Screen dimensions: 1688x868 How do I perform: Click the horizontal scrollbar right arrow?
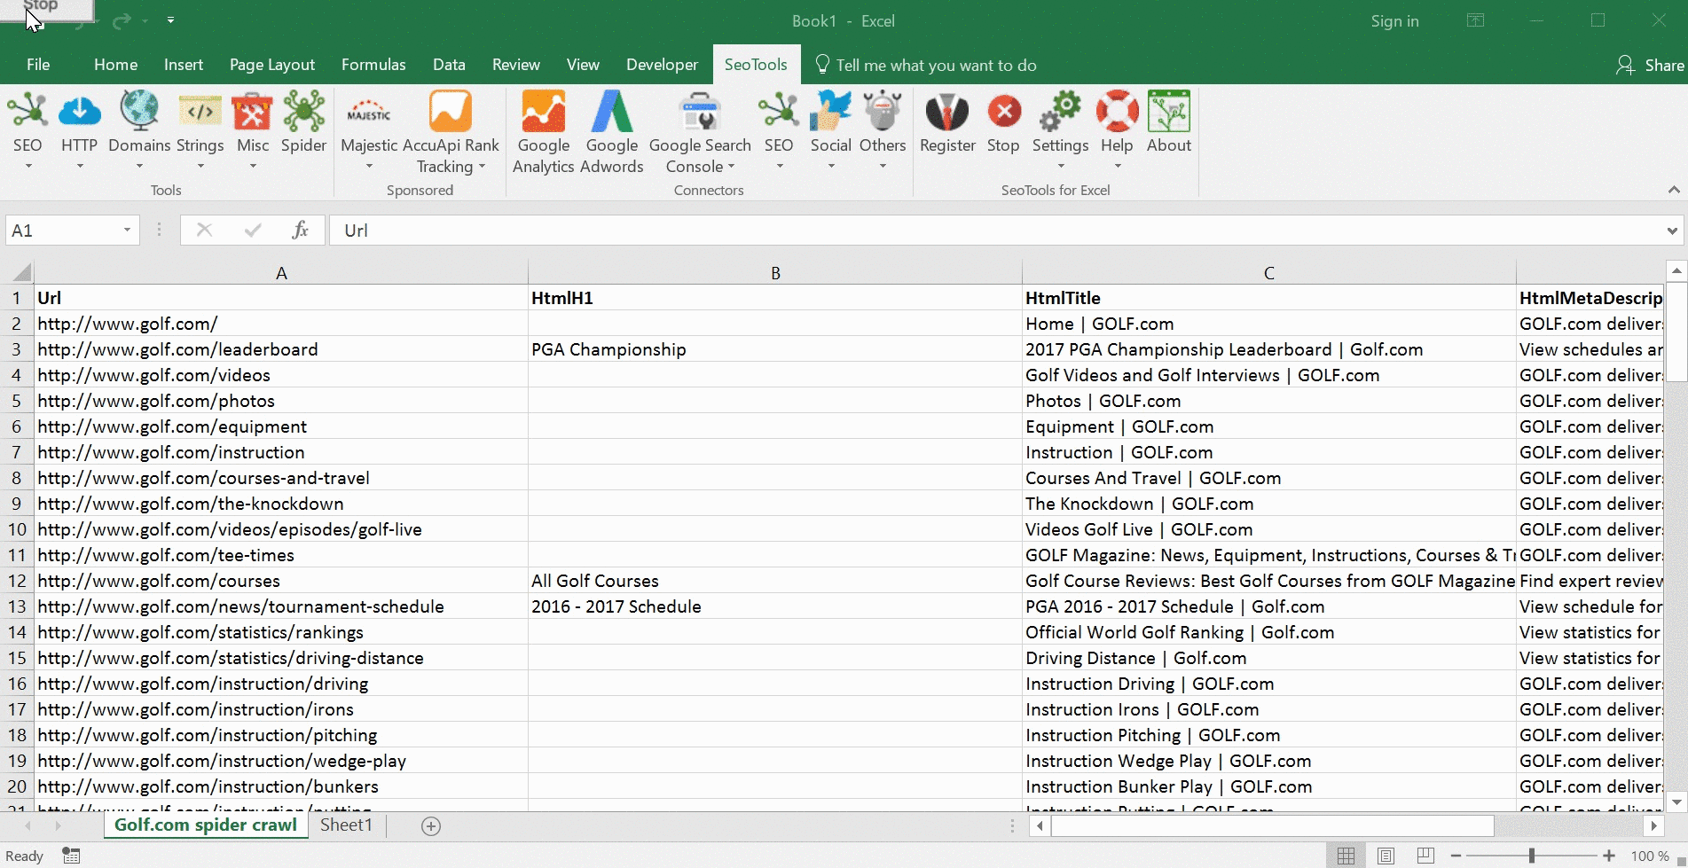pos(1653,825)
